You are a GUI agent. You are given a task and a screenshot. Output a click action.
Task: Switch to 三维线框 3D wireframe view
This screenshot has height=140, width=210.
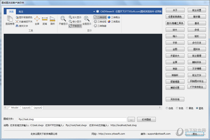pyautogui.click(x=100, y=22)
